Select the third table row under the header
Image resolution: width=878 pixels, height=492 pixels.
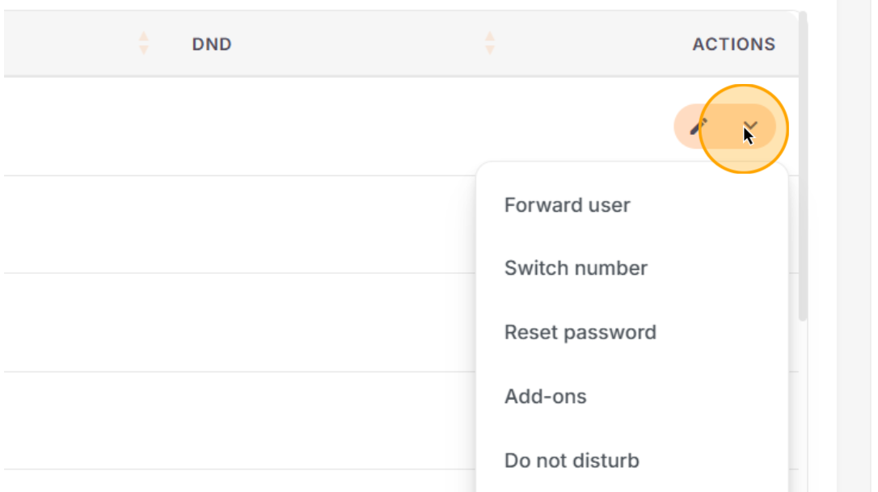239,322
